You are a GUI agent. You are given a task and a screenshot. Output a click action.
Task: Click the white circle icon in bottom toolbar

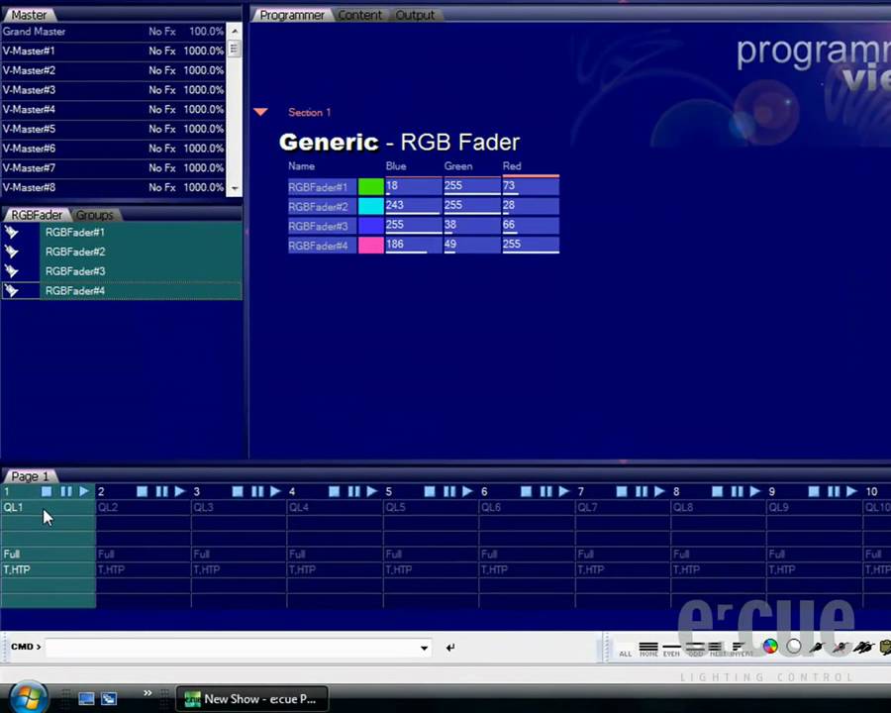794,647
